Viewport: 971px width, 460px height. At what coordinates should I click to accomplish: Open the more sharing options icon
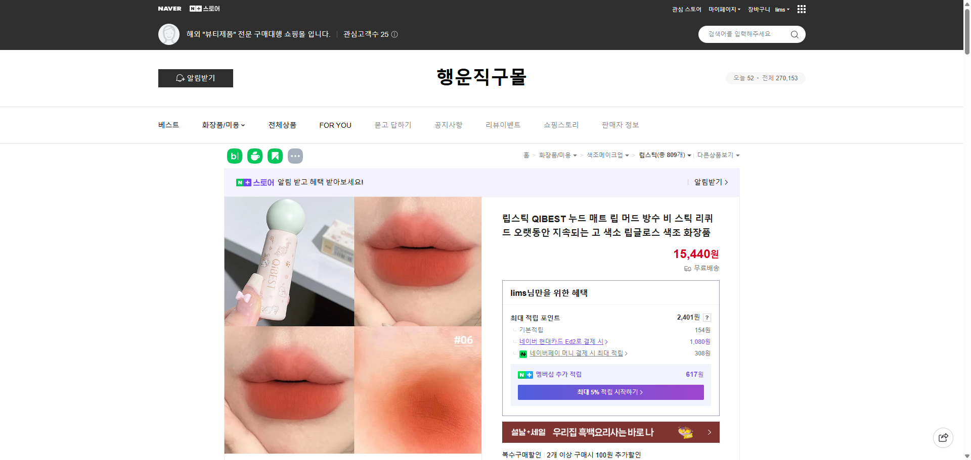coord(295,156)
